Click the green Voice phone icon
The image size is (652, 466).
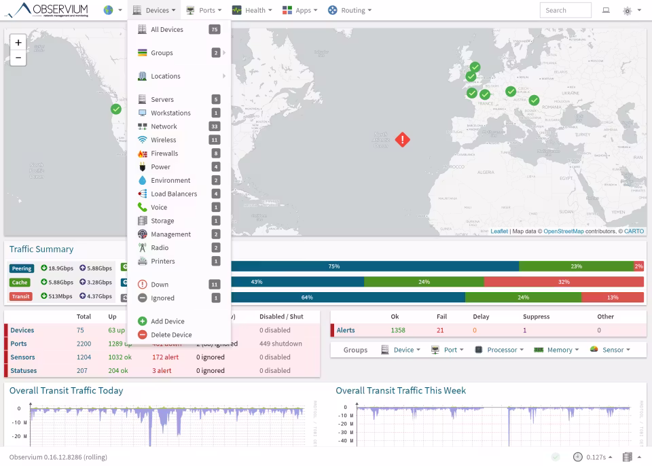pos(142,207)
